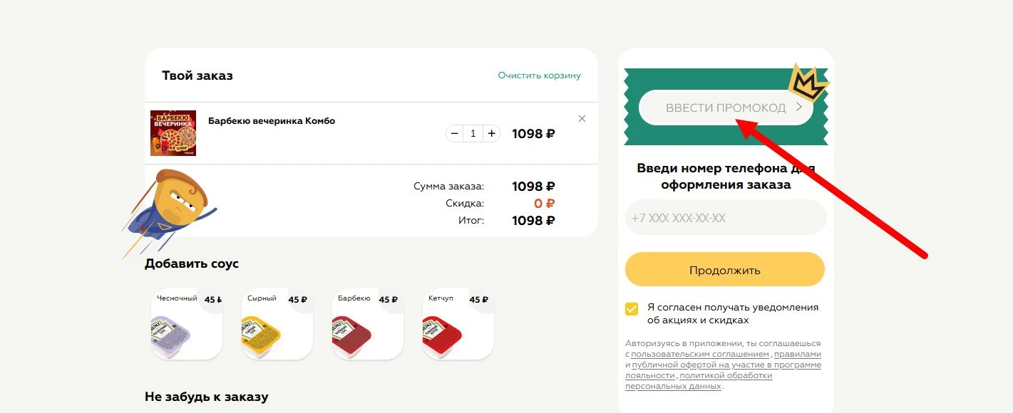The width and height of the screenshot is (1013, 413).
Task: Open the публичной офертой loyalty program link
Action: pos(720,365)
